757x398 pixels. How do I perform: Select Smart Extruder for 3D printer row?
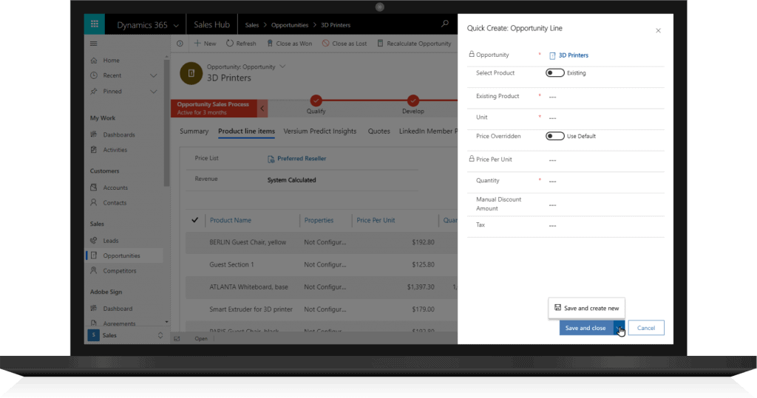pos(322,309)
